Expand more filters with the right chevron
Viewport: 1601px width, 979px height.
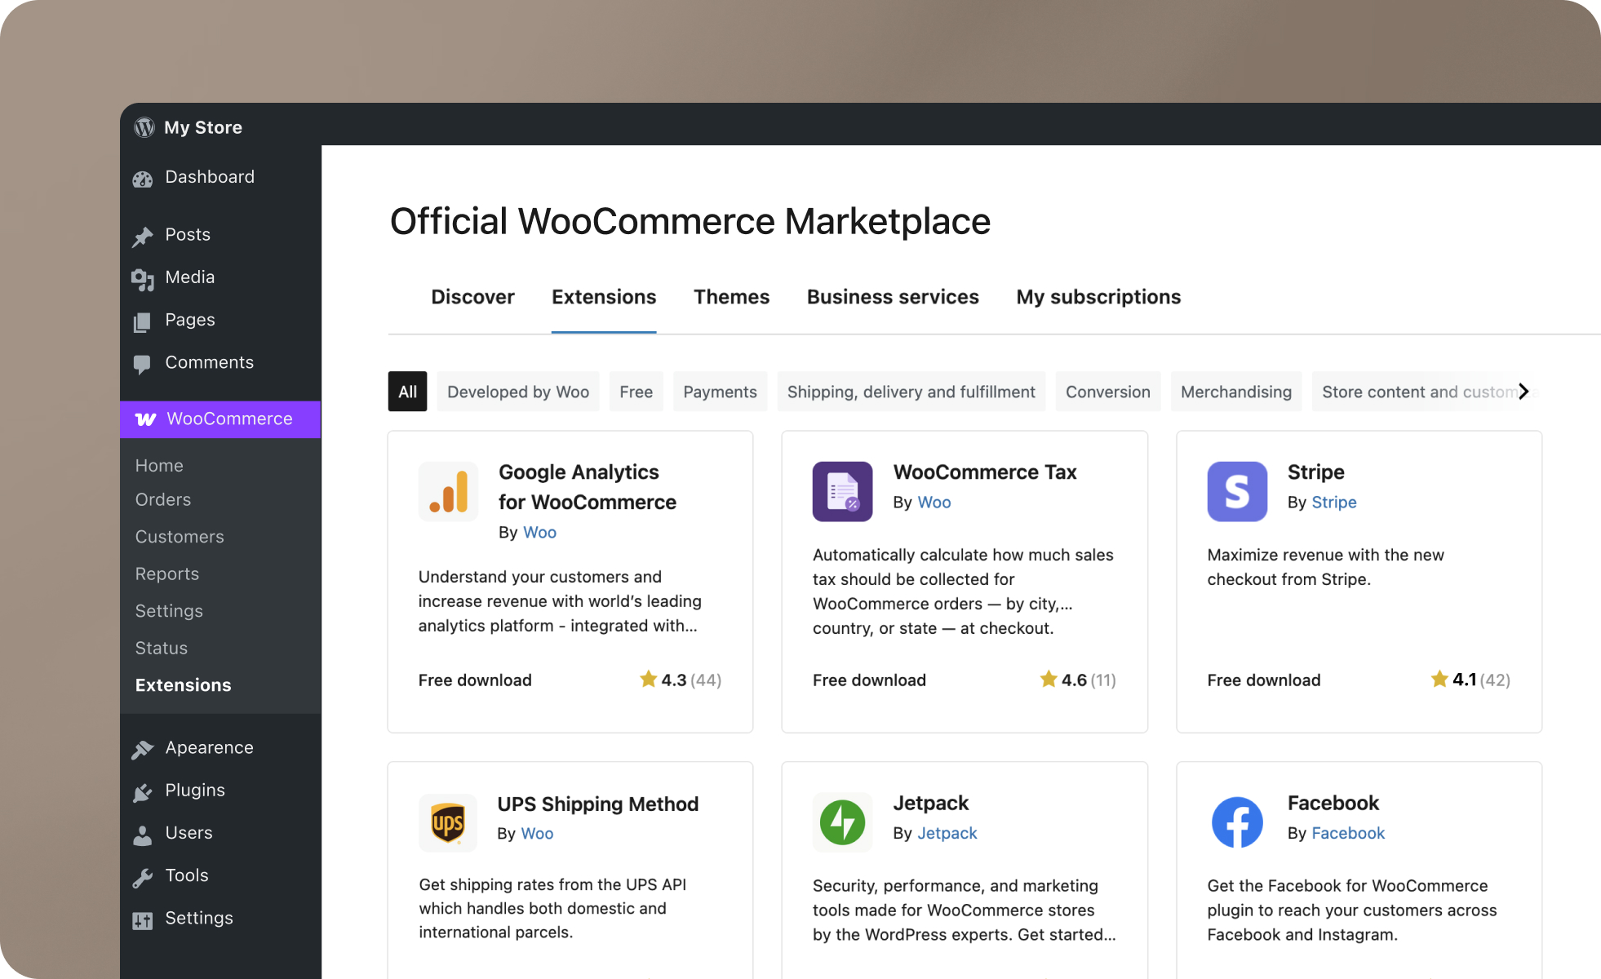click(x=1523, y=392)
